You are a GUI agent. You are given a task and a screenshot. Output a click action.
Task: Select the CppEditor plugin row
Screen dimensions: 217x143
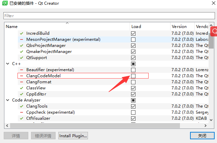coord(113,94)
